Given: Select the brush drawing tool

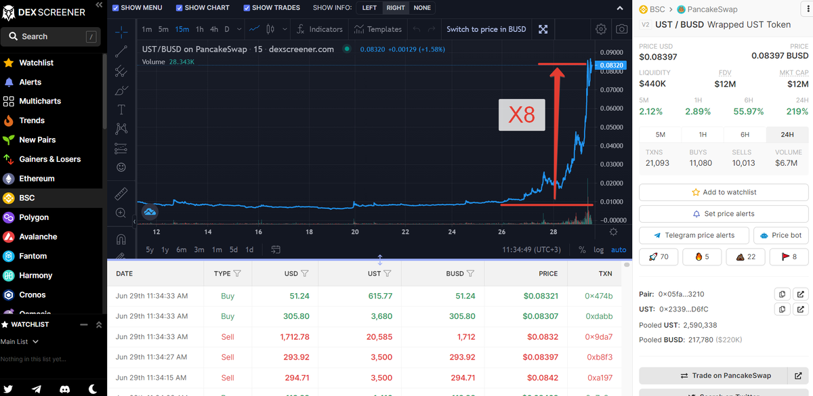Looking at the screenshot, I should [x=121, y=90].
